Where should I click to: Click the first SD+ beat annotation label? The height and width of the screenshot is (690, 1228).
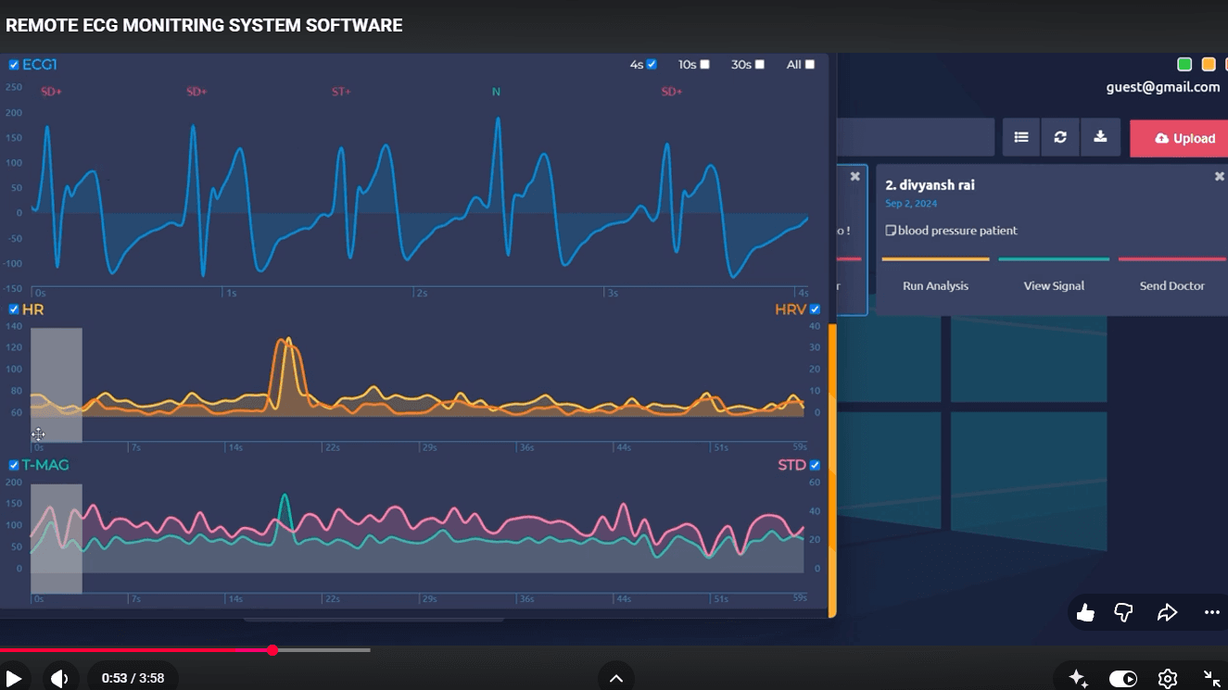(x=51, y=92)
